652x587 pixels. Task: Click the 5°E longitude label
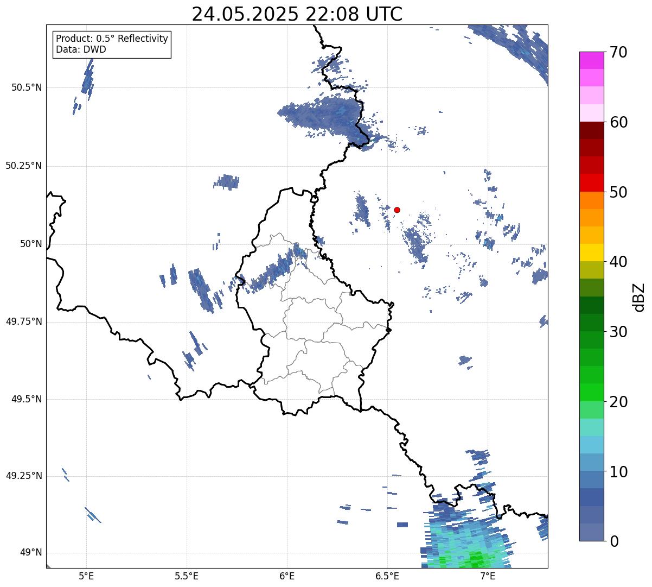point(86,576)
